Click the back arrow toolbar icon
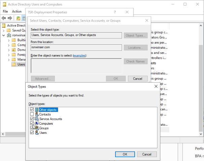The width and height of the screenshot is (204, 161). (4, 18)
